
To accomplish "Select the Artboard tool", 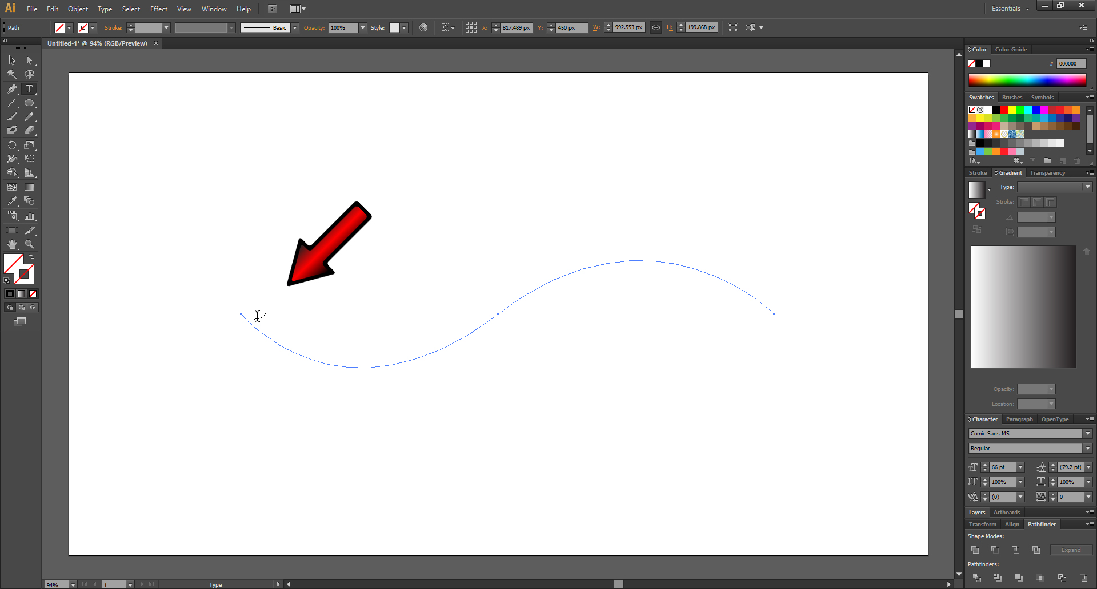I will point(12,231).
